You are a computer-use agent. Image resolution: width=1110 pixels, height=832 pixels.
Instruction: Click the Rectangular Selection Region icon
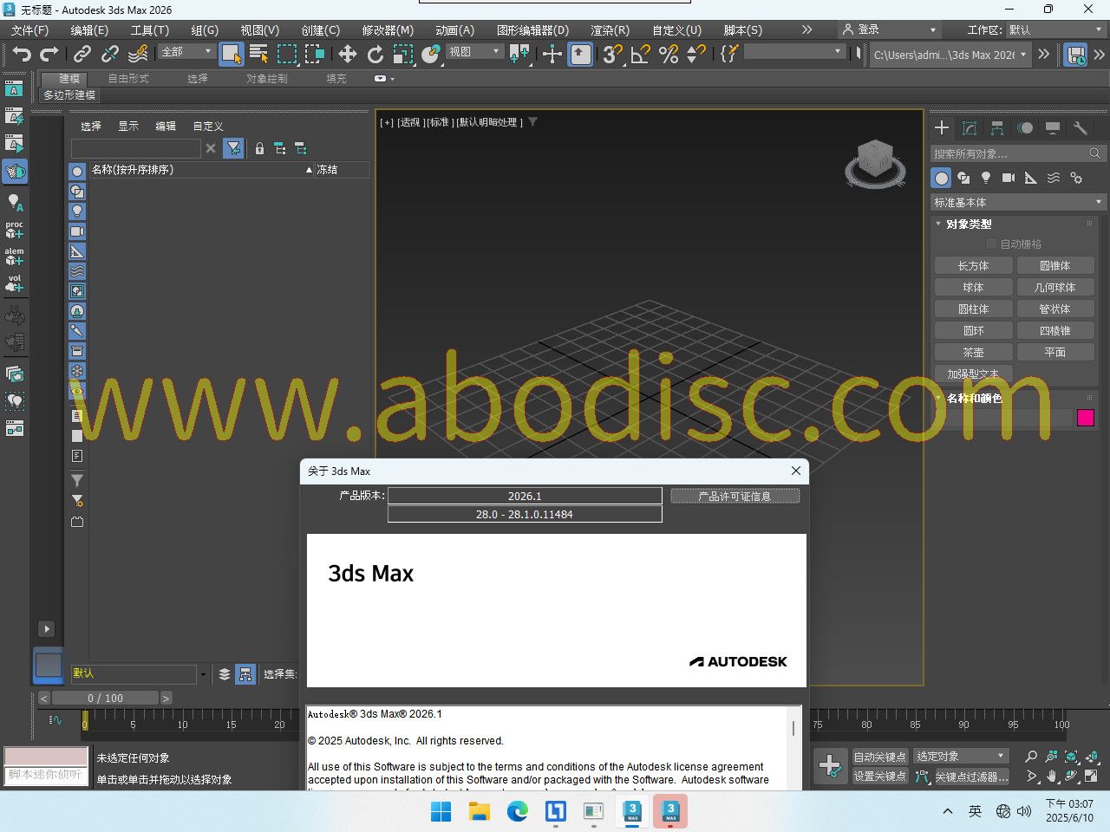tap(286, 55)
